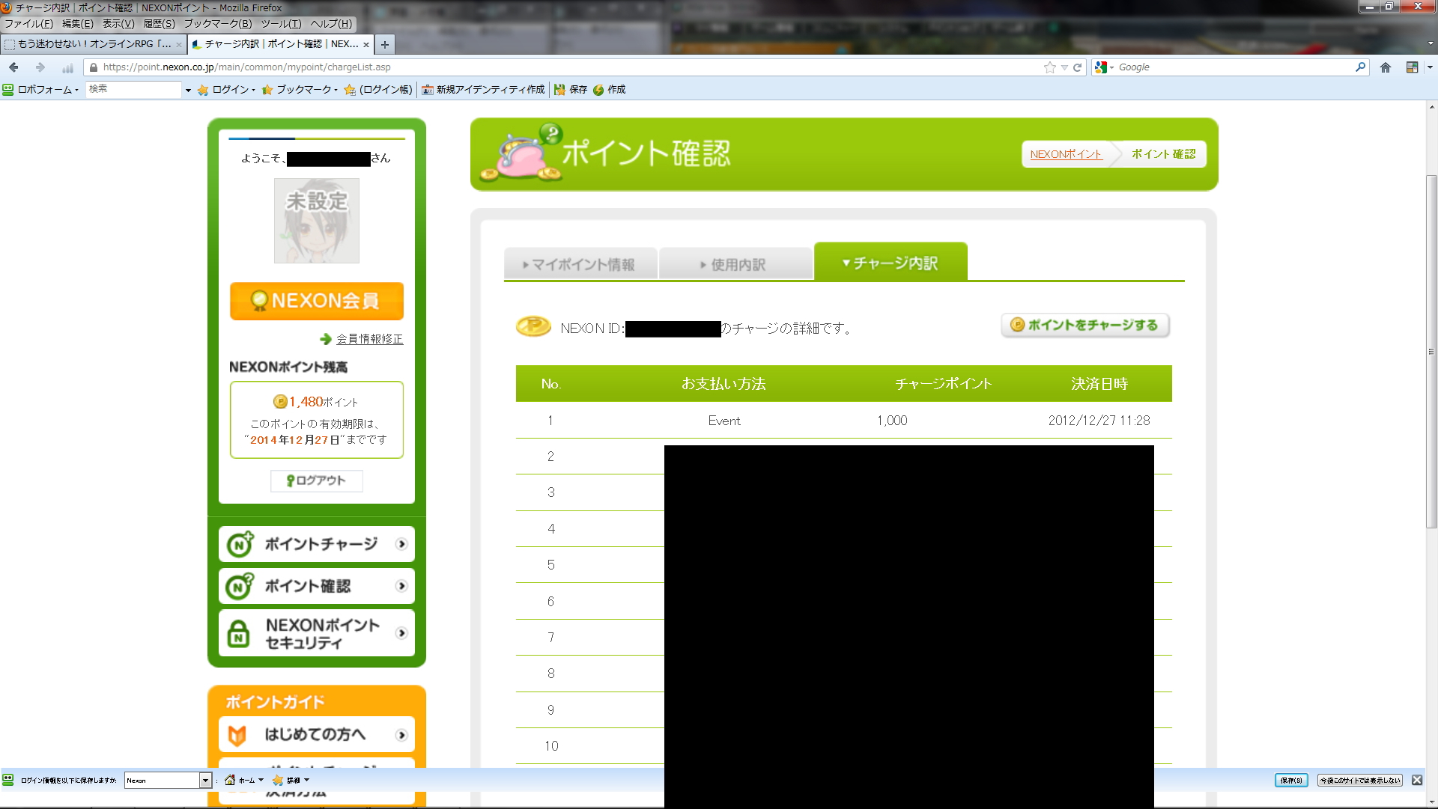Viewport: 1438px width, 809px height.
Task: Click the はじめての方へ guide button
Action: tap(317, 735)
